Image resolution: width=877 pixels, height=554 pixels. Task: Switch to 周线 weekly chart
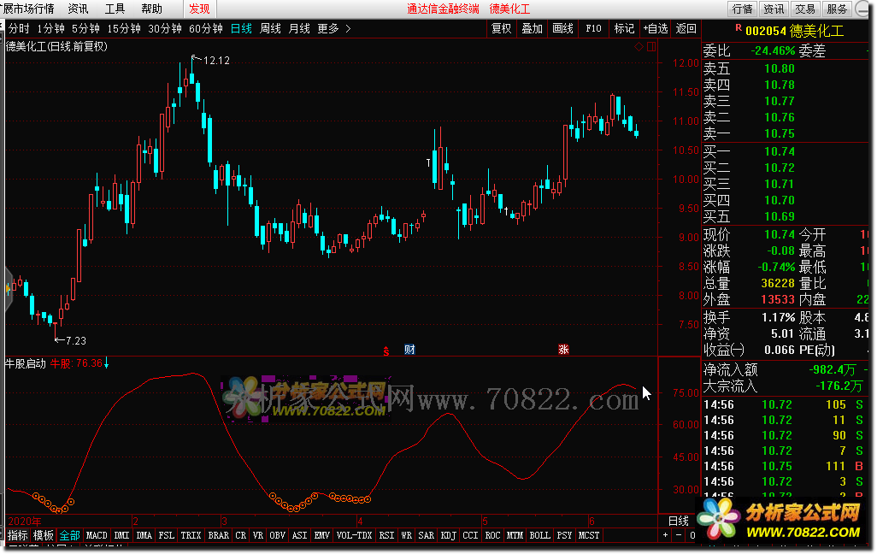[x=271, y=28]
